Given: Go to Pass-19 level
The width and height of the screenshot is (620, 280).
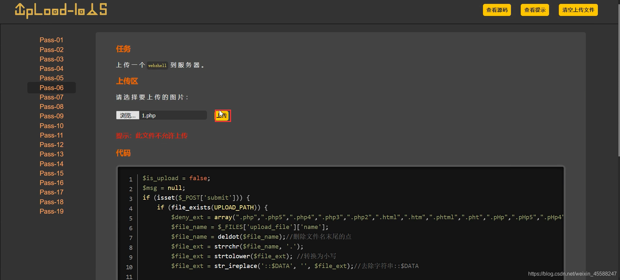Looking at the screenshot, I should pyautogui.click(x=51, y=211).
